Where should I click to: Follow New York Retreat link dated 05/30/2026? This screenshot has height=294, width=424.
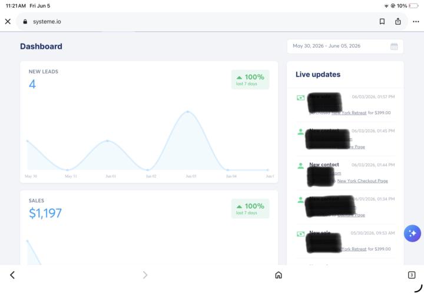click(353, 249)
